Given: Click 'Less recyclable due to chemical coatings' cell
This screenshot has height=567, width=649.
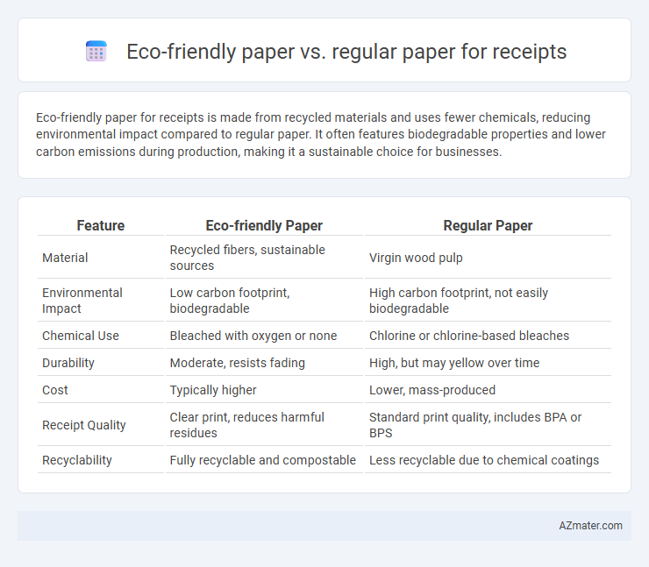Looking at the screenshot, I should click(x=488, y=460).
